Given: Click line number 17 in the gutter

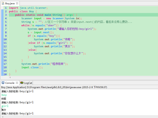Looking at the screenshot, I should 5,64.
